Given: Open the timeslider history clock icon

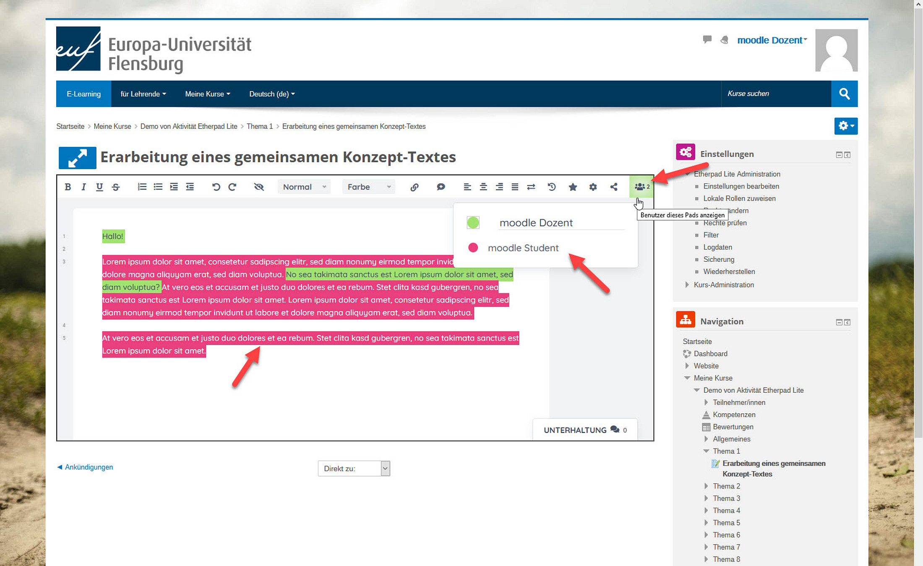Looking at the screenshot, I should [551, 187].
